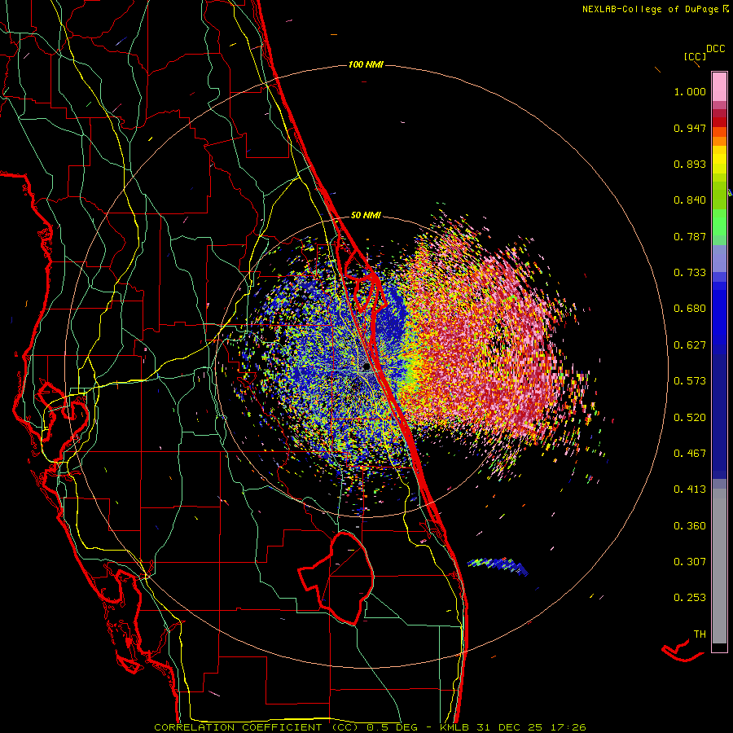The height and width of the screenshot is (733, 733).
Task: Click the blue low-CC echo offshore southeast
Action: click(498, 565)
